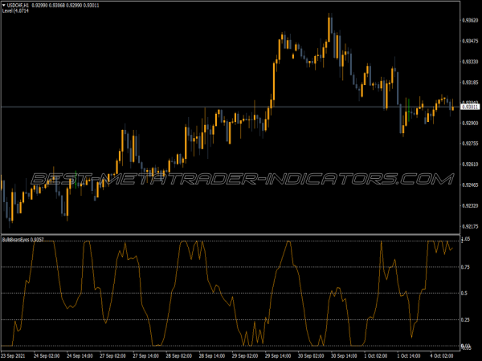Image resolution: width=482 pixels, height=361 pixels.
Task: Click the 1.05 indicator scale label
Action: [465, 238]
